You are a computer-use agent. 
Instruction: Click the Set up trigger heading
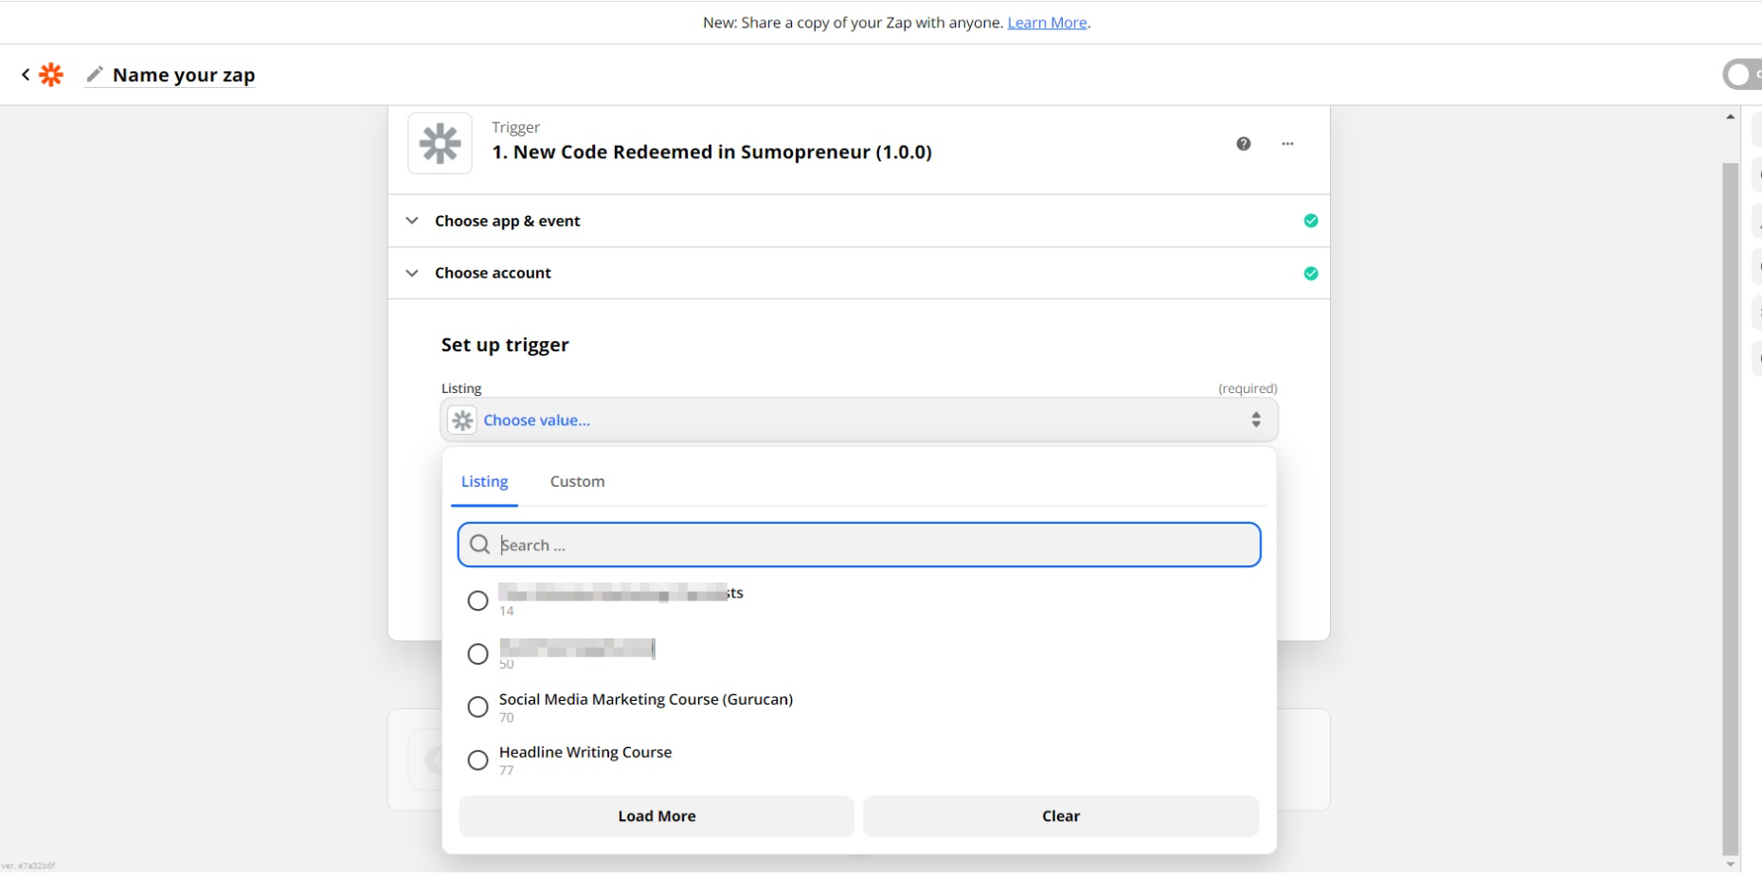pyautogui.click(x=505, y=345)
